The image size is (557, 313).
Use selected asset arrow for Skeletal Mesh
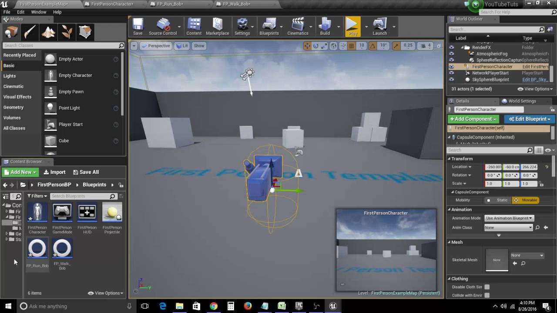515,263
